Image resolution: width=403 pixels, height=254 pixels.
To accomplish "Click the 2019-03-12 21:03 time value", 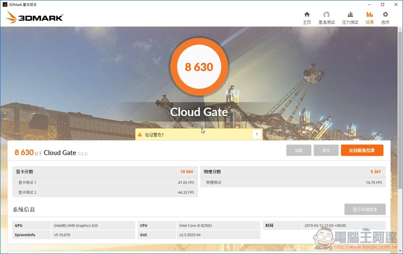I will [325, 225].
